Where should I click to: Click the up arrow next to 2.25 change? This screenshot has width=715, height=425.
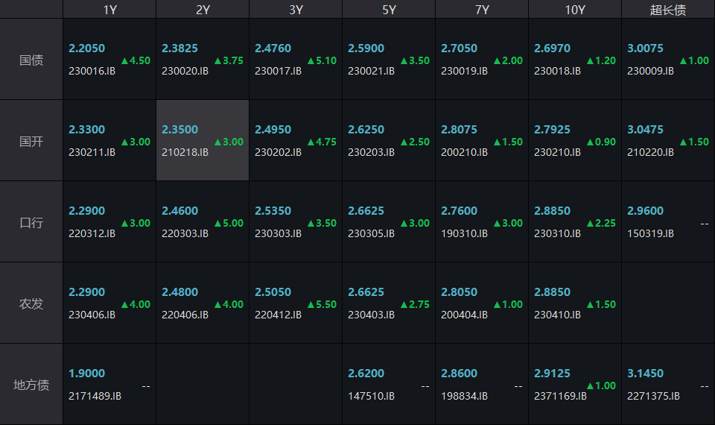tap(591, 223)
